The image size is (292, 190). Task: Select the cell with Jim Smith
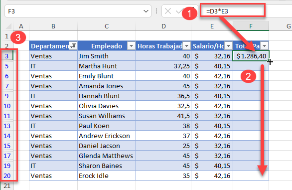[107, 56]
